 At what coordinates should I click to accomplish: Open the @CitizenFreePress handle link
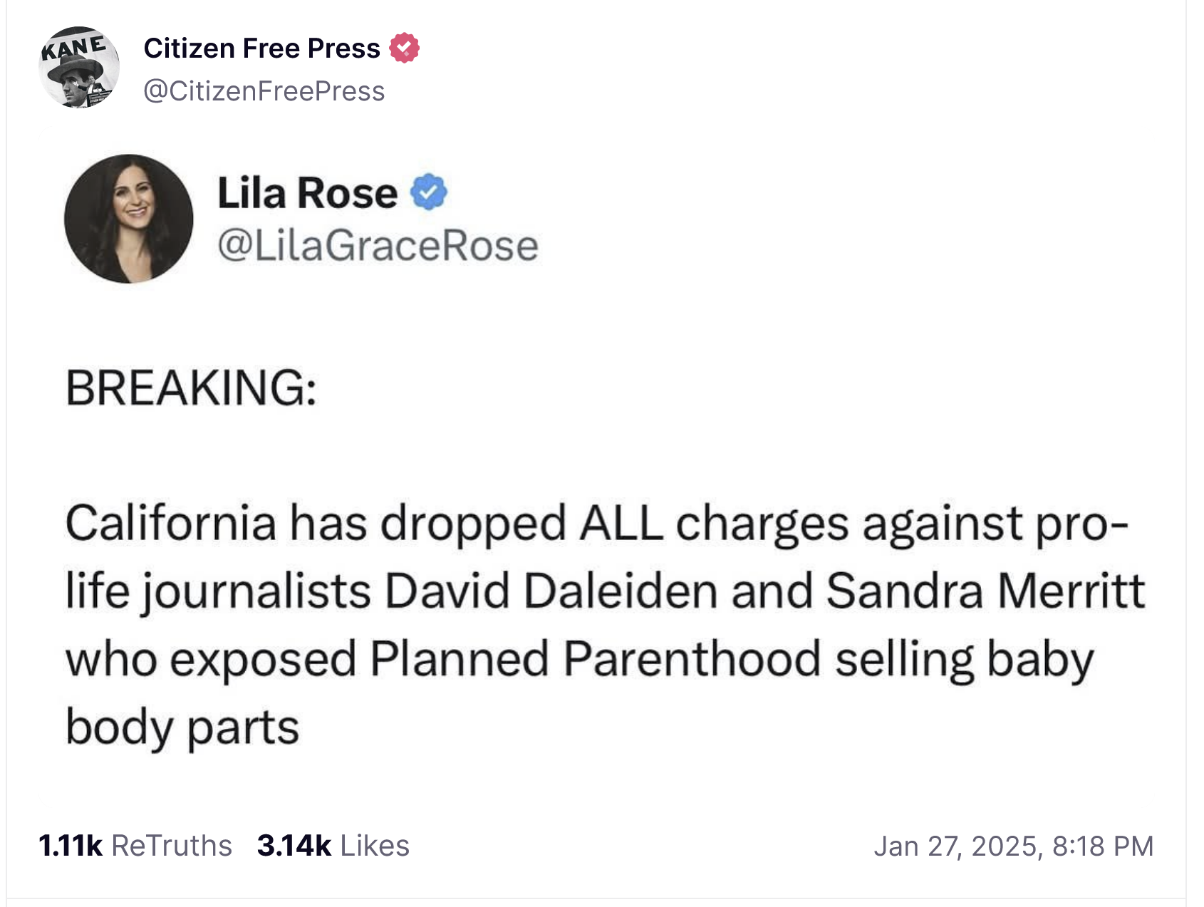[x=264, y=91]
